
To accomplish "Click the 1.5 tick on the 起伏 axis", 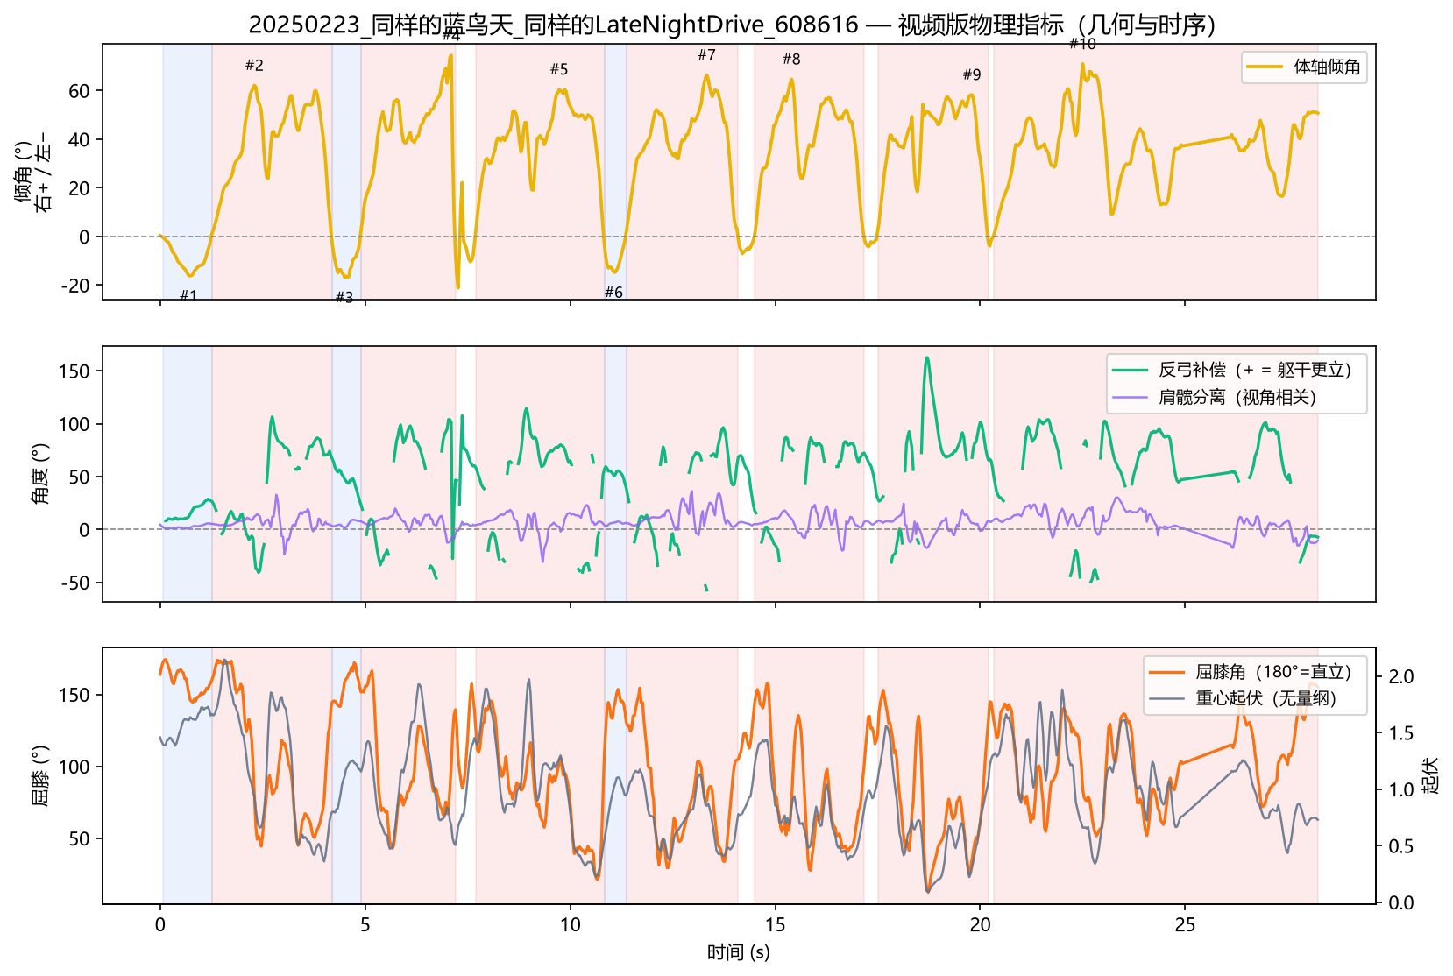I will pyautogui.click(x=1401, y=734).
